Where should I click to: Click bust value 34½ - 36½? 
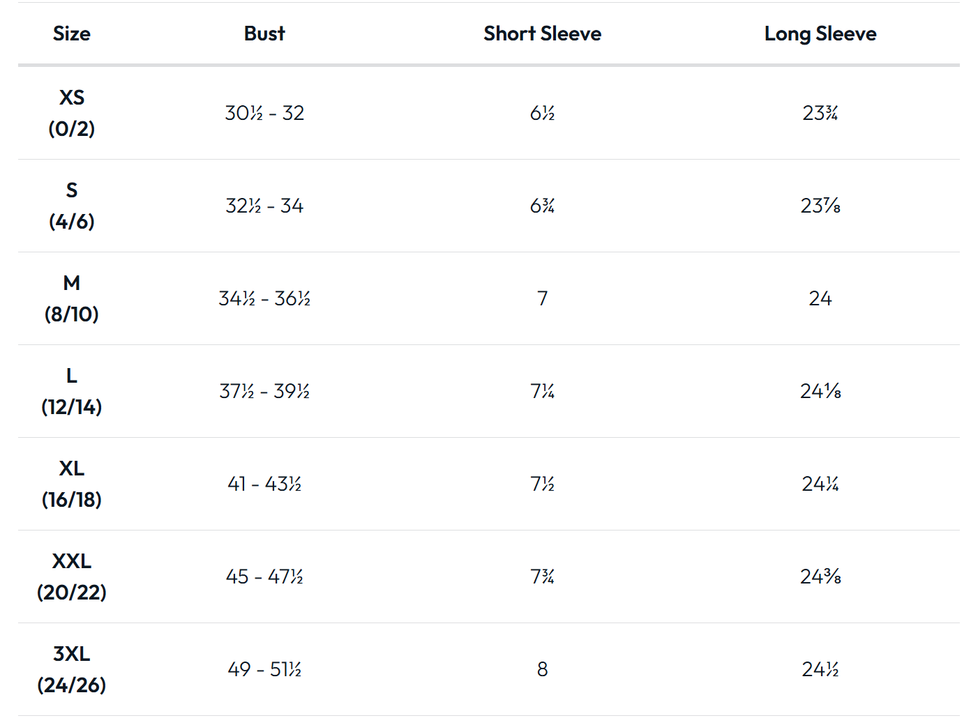coord(264,298)
